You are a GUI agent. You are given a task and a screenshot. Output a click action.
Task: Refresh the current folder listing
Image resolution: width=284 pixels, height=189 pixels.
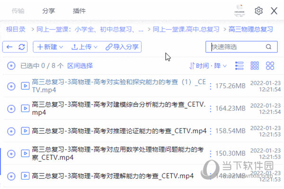[x=22, y=47]
